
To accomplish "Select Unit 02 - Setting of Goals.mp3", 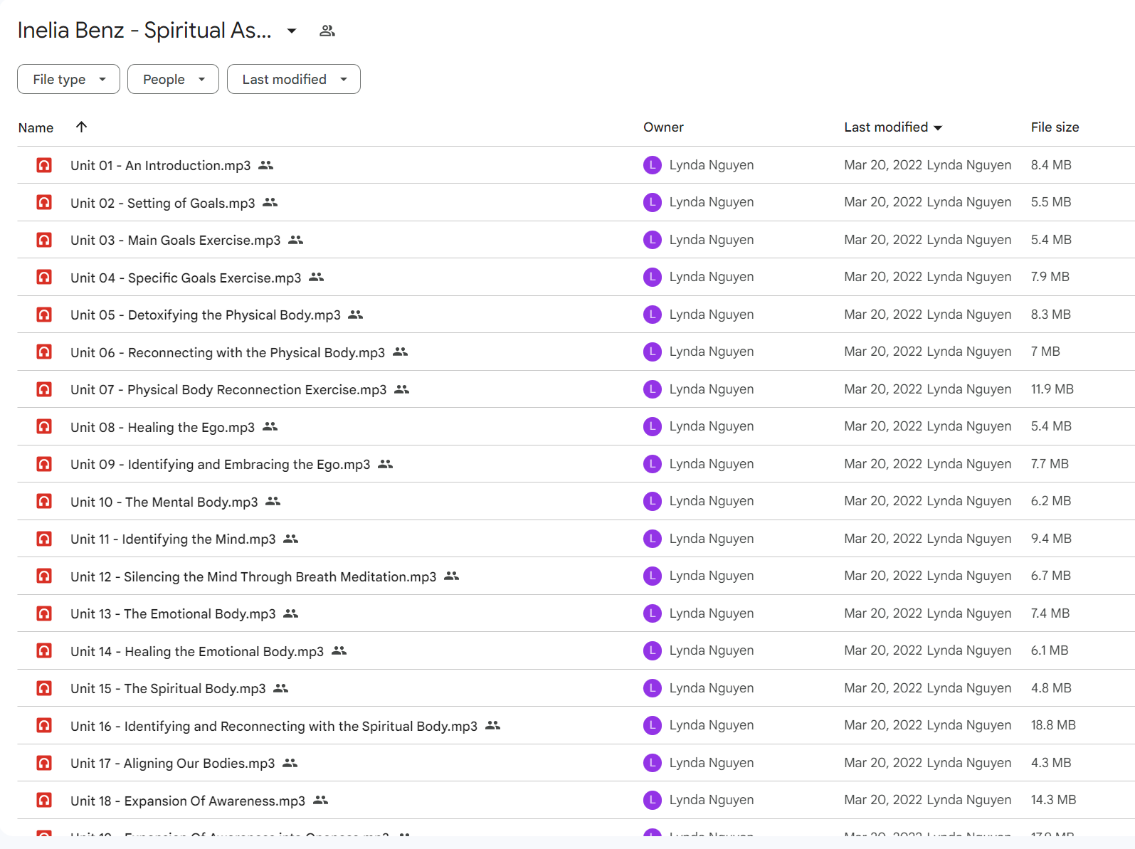I will (x=162, y=203).
